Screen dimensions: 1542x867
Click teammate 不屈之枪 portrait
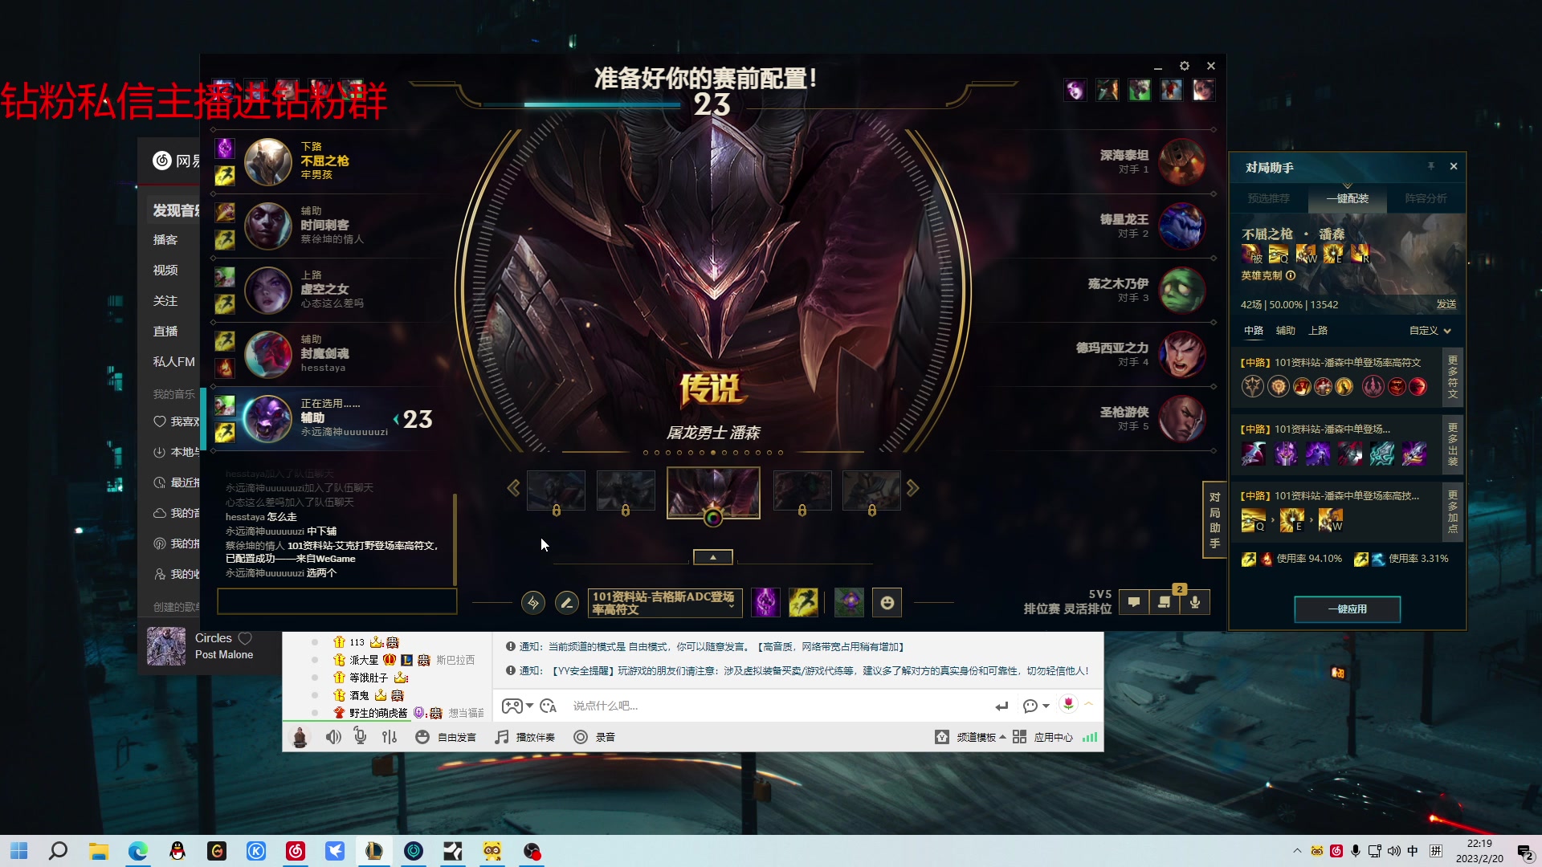click(268, 161)
